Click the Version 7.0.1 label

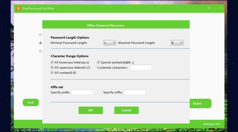point(212,124)
